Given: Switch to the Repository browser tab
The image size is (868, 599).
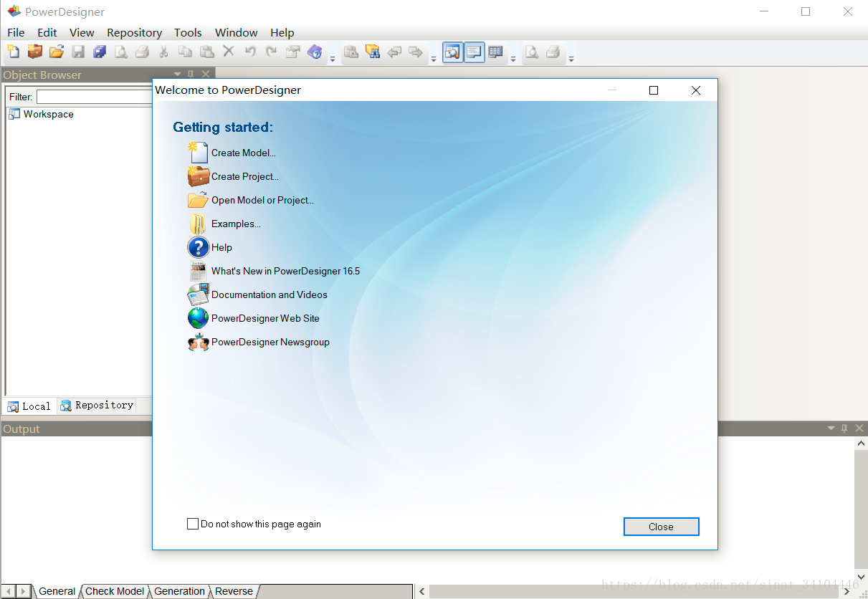Looking at the screenshot, I should tap(97, 405).
